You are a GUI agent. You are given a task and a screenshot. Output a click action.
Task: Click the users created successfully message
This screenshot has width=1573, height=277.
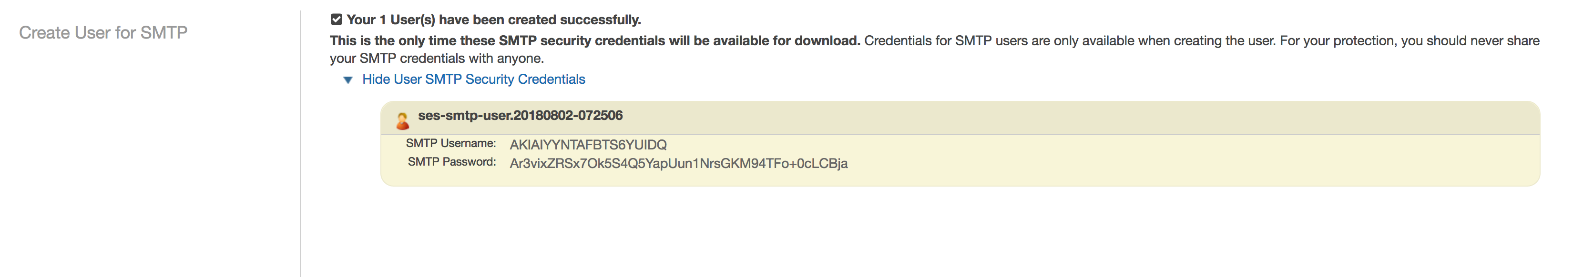point(493,20)
